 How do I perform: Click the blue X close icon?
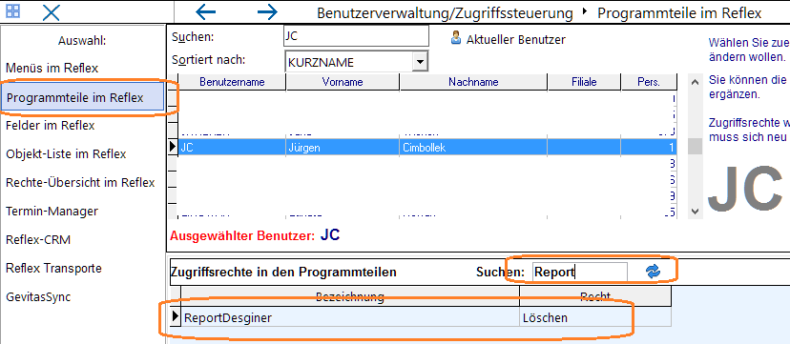pyautogui.click(x=51, y=12)
